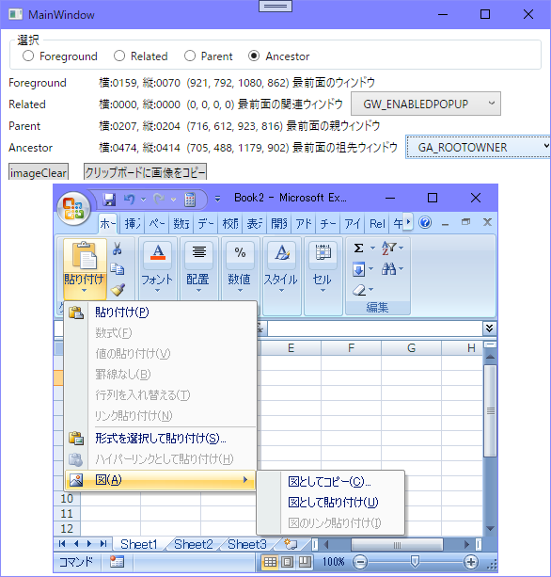
Task: Choose 図としてコピー(C)... in submenu
Action: (x=330, y=482)
